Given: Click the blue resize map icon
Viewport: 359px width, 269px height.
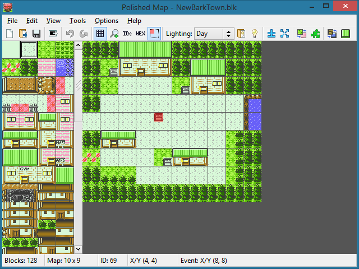Looking at the screenshot, I should [x=271, y=34].
